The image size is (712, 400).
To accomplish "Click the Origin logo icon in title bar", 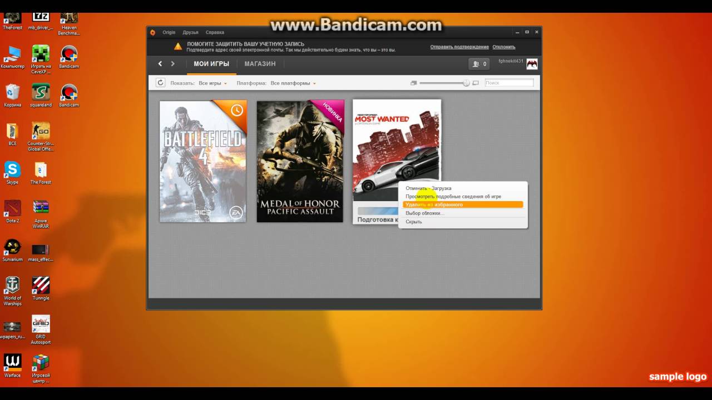I will (152, 32).
